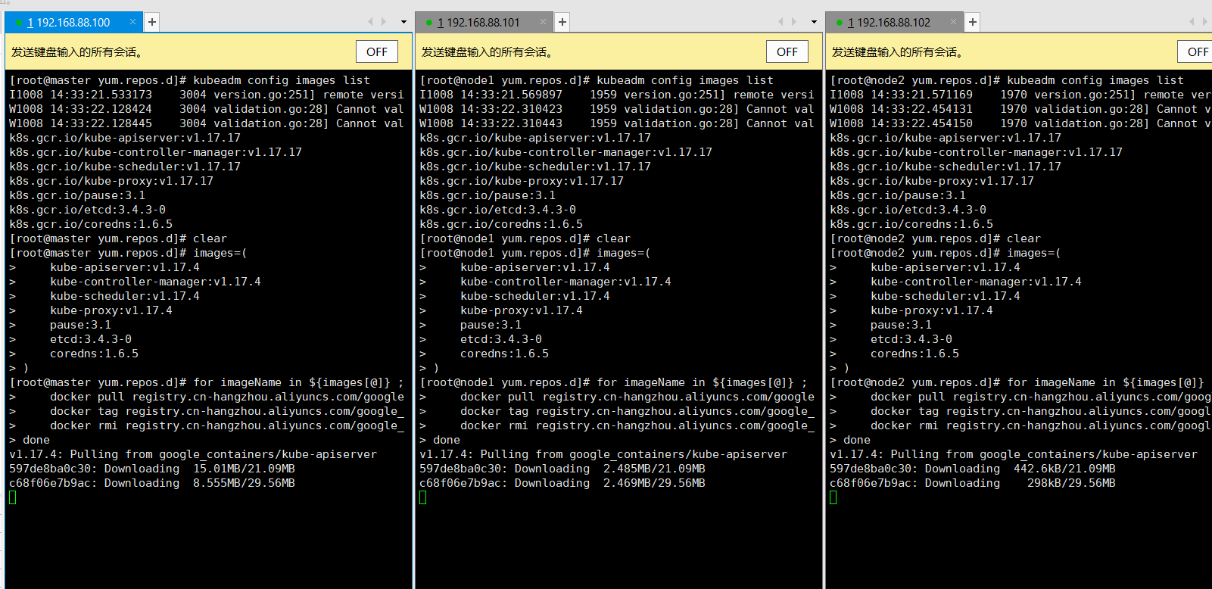Turn OFF broadcast in 192.168.88.101 pane
Screen dimensions: 1212x589
pos(787,51)
